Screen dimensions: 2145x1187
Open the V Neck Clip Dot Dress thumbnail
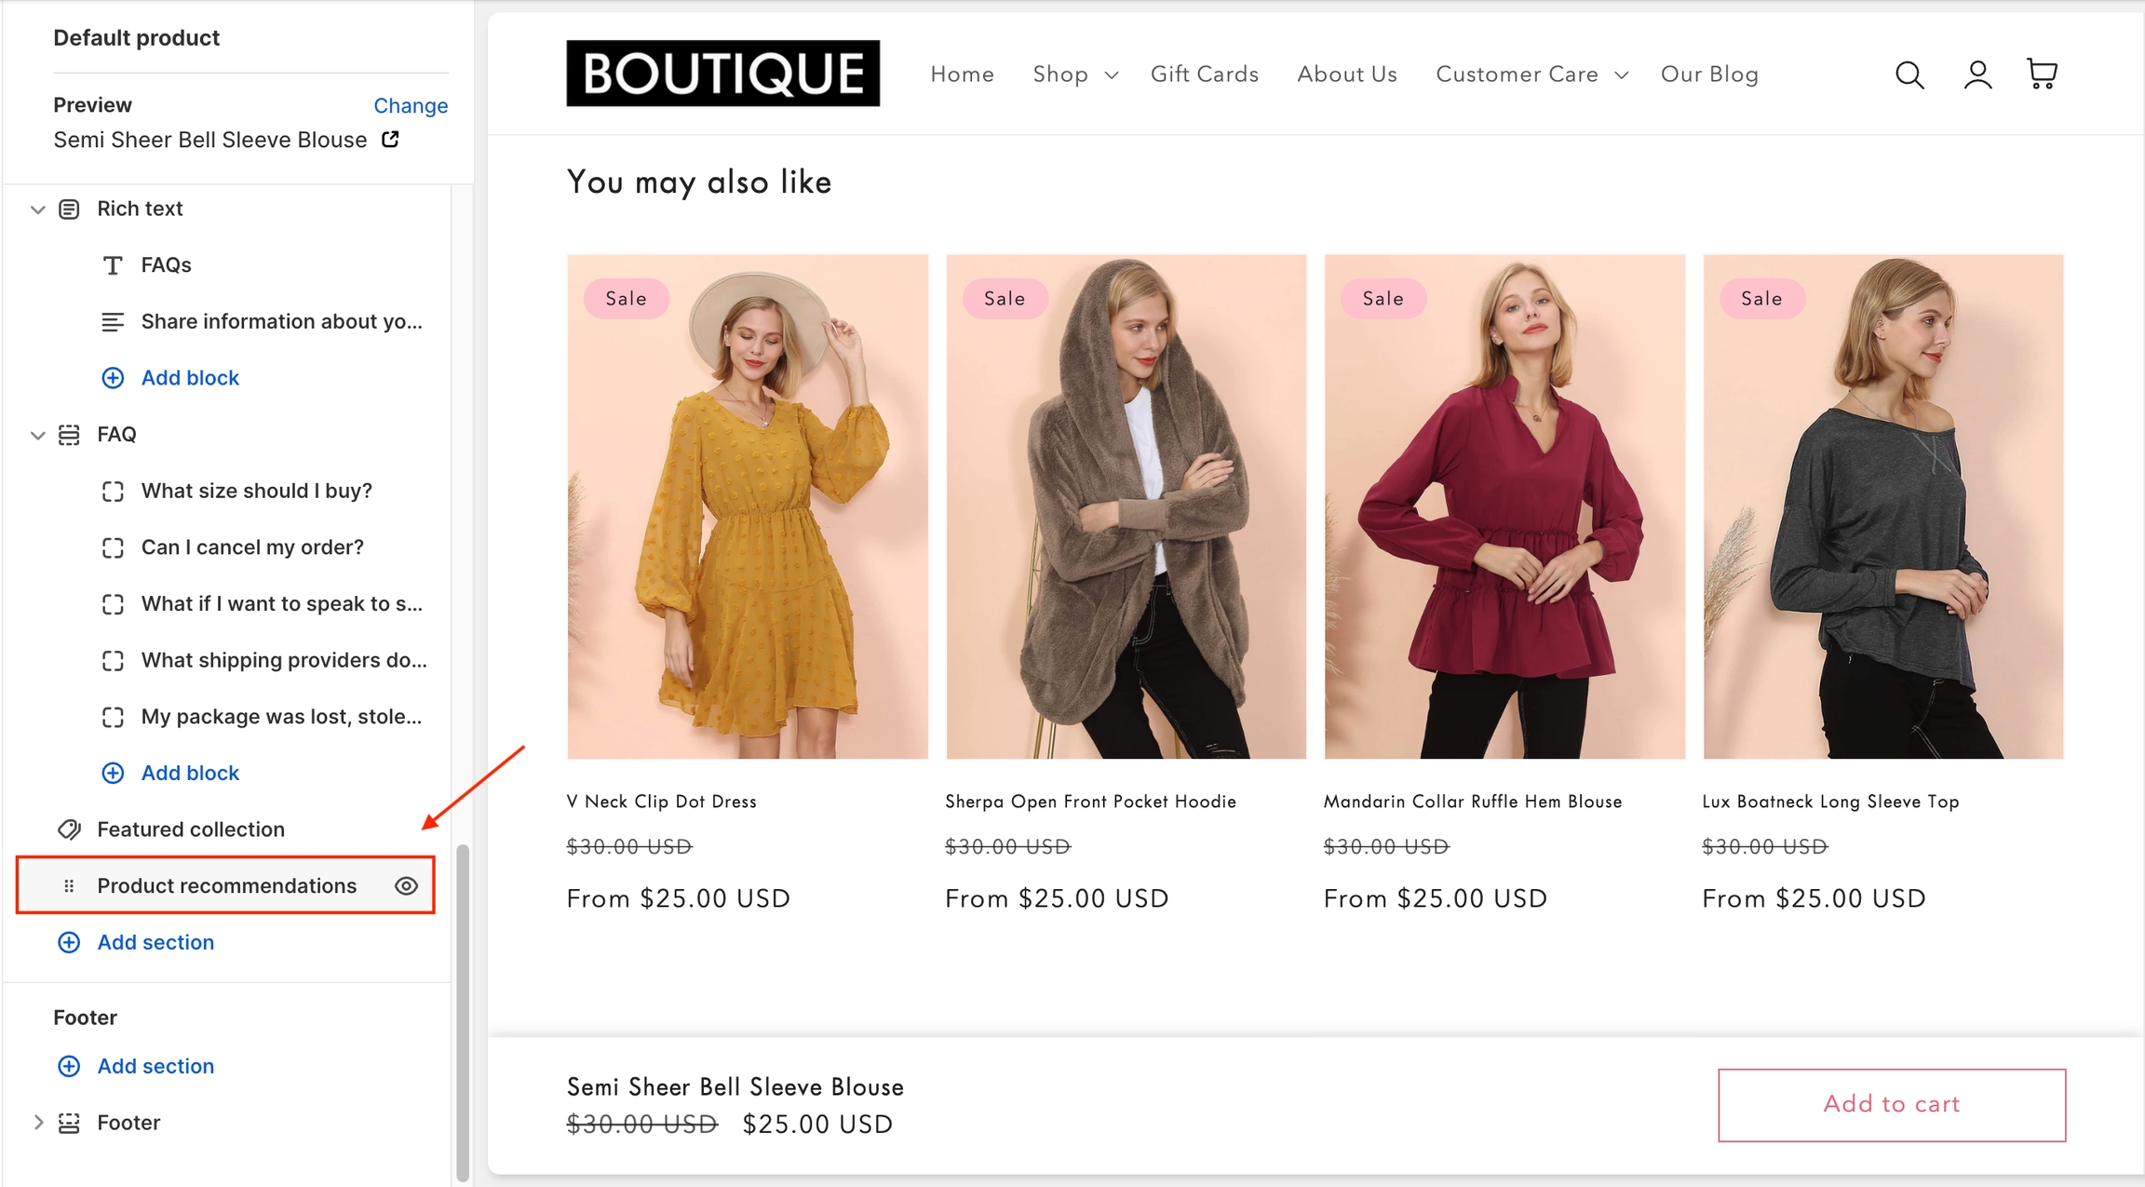tap(748, 506)
